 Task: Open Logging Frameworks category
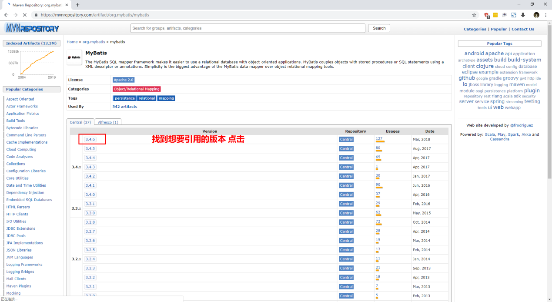(24, 265)
